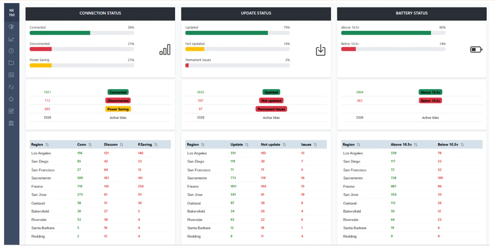The image size is (495, 249).
Task: Click the yellow Power Saving badge
Action: tap(118, 109)
